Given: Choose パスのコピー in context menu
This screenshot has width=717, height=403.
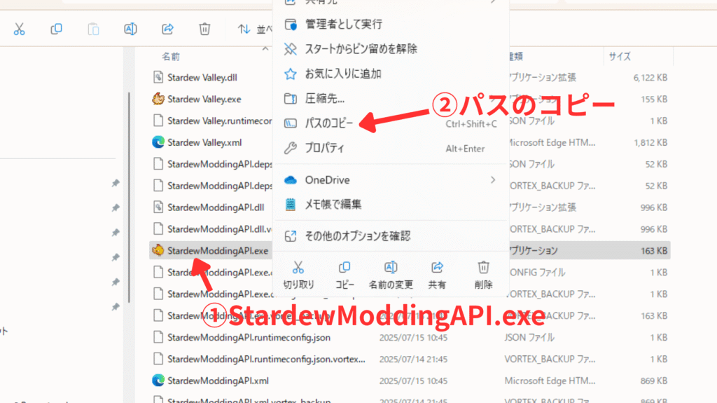Looking at the screenshot, I should click(391, 123).
